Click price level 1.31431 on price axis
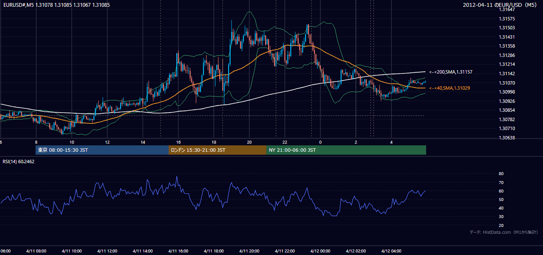This screenshot has width=543, height=255. pos(506,37)
